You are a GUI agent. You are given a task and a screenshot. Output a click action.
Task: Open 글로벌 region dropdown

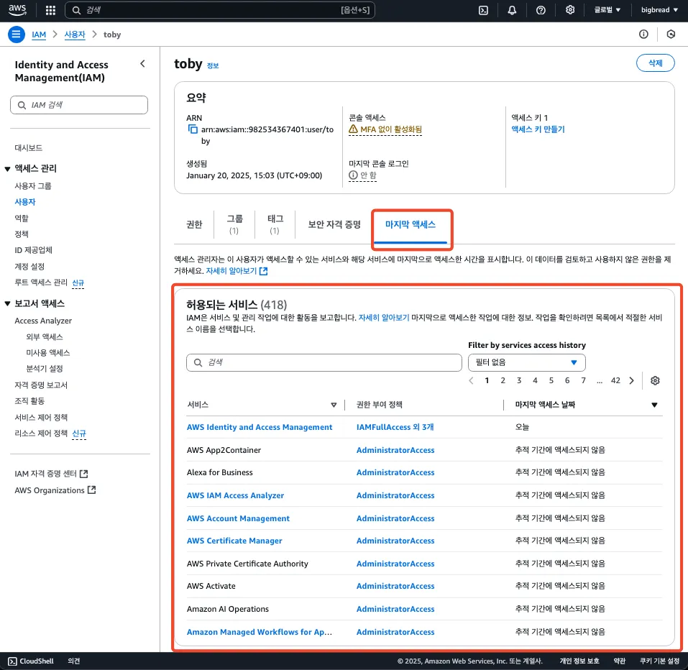[607, 9]
